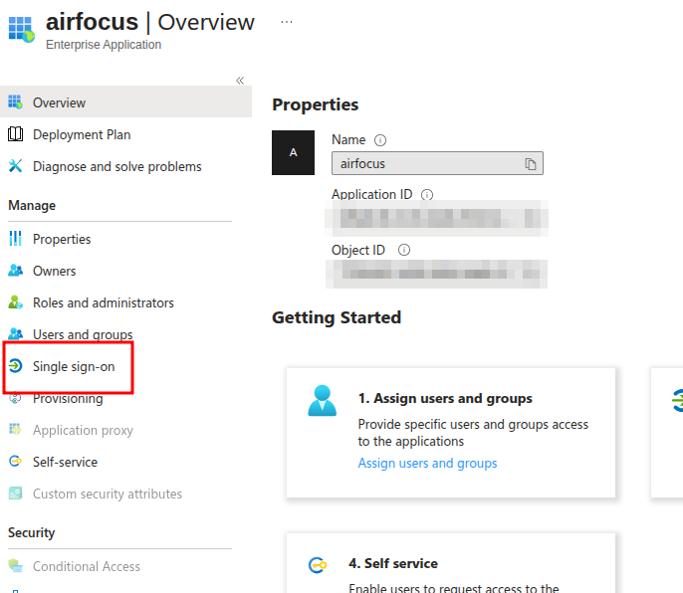The height and width of the screenshot is (593, 683).
Task: Click the airfocus Name field
Action: pyautogui.click(x=437, y=163)
